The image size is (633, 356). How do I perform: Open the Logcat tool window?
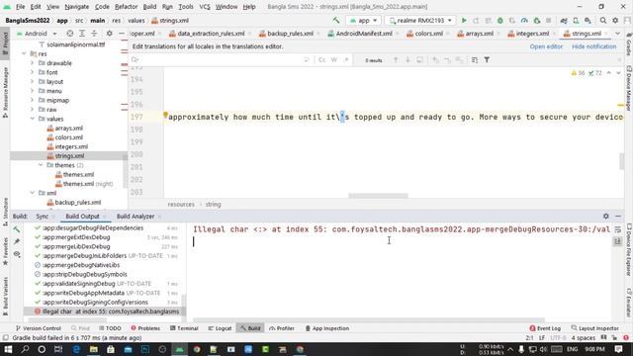coord(220,328)
